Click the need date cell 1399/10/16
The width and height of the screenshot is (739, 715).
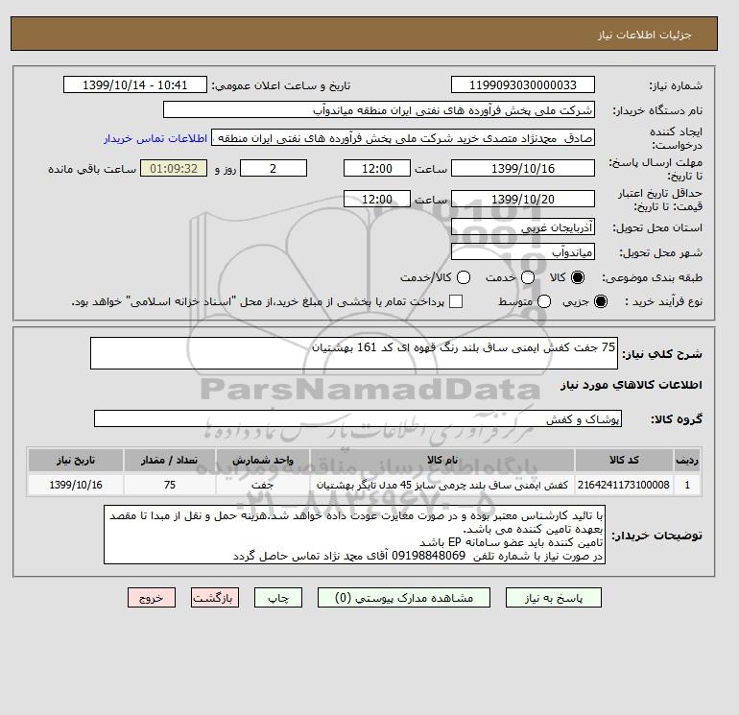[x=76, y=485]
